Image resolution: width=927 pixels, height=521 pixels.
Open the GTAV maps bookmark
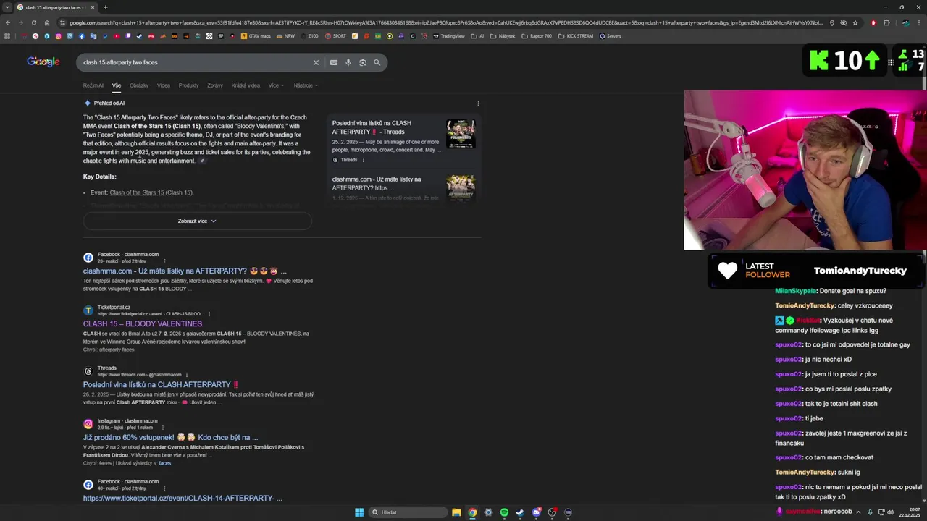click(256, 35)
